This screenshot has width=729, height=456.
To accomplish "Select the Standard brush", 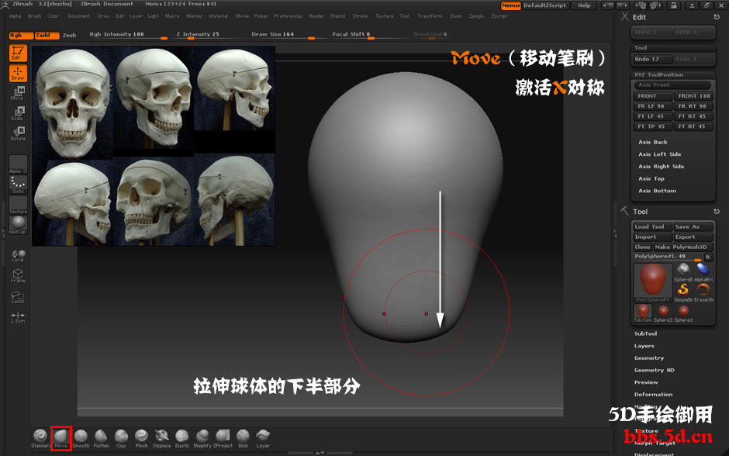I will [x=40, y=438].
